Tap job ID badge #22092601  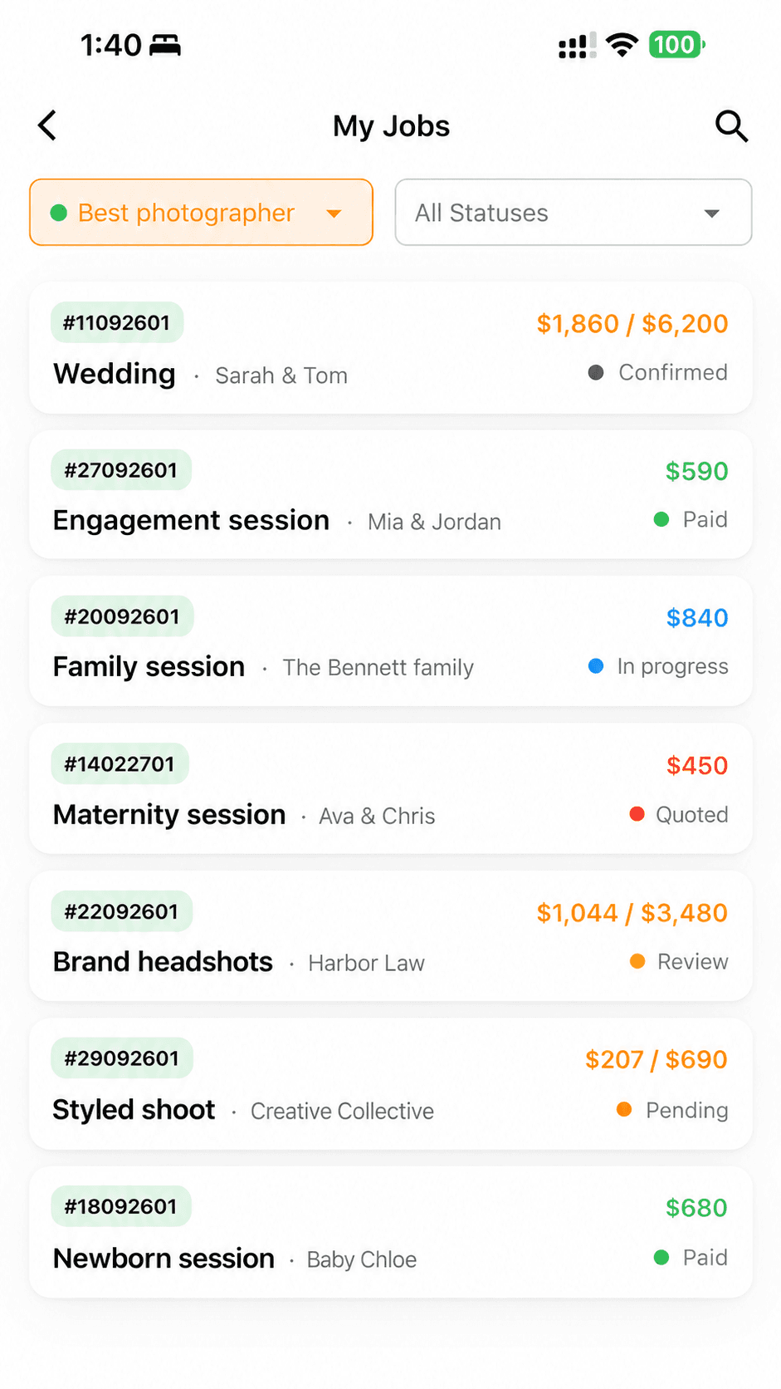pos(121,911)
